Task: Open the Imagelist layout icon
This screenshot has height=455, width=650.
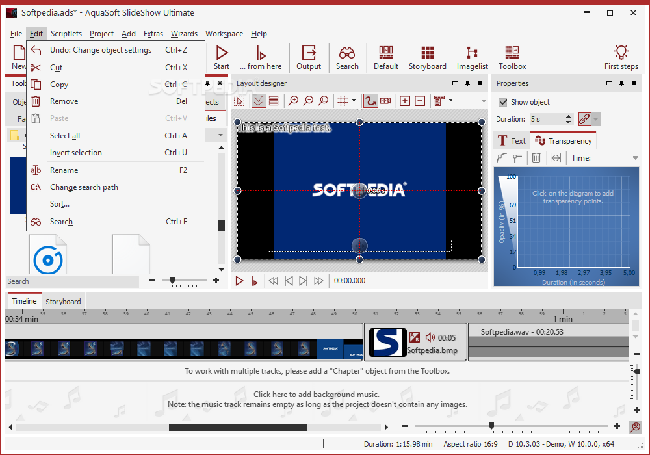Action: coord(472,53)
